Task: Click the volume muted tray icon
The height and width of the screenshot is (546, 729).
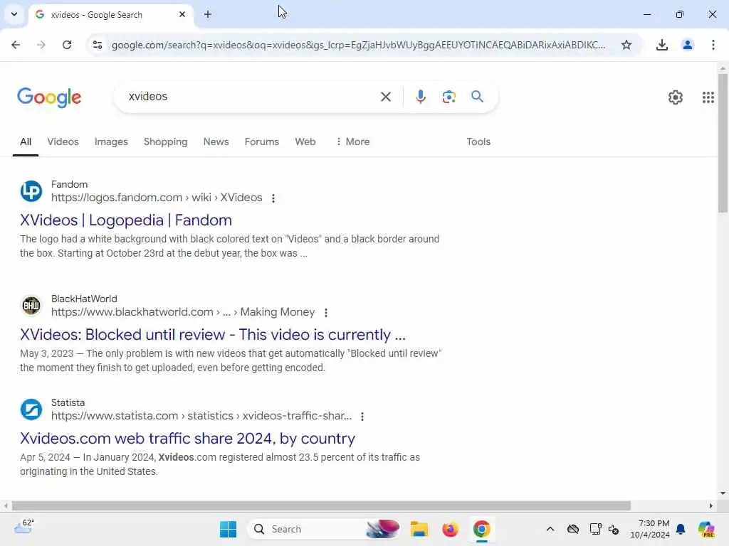Action: point(614,529)
